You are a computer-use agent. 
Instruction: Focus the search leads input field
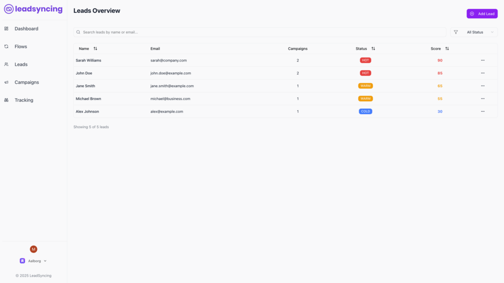(260, 32)
